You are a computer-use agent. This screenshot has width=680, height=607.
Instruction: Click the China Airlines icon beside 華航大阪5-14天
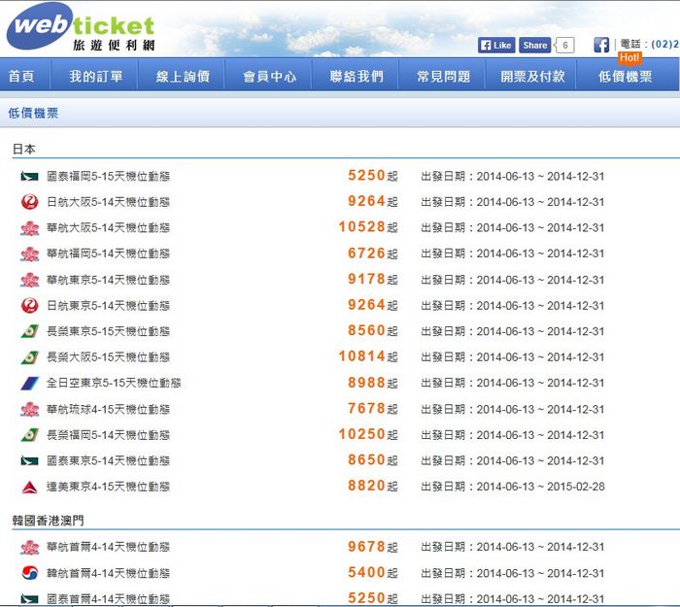29,228
